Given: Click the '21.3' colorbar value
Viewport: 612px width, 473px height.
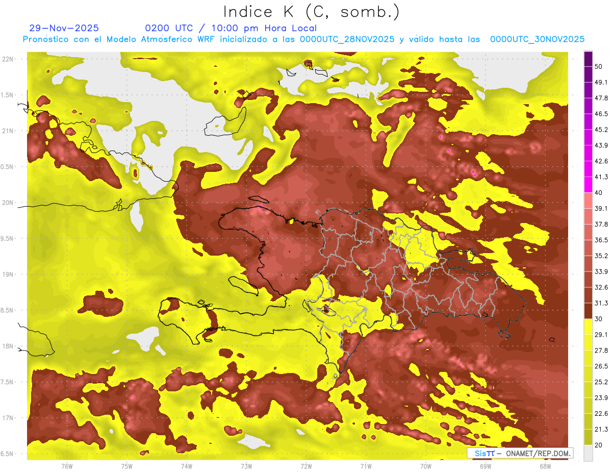Looking at the screenshot, I should pos(601,430).
